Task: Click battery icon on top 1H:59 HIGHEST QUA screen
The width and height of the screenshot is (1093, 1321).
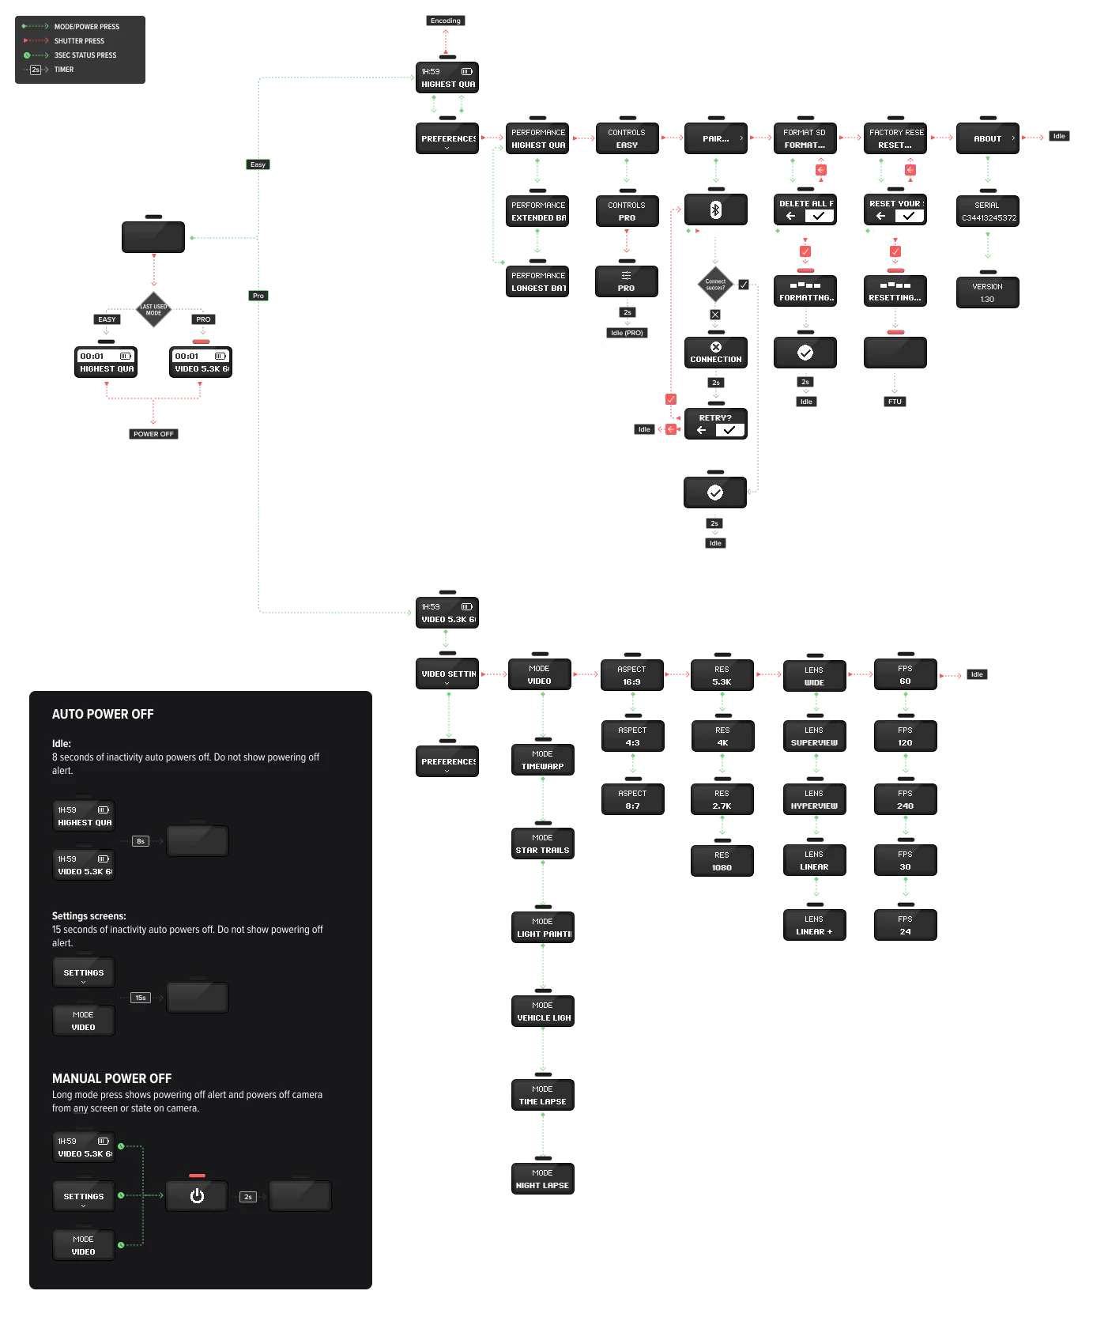Action: (467, 72)
